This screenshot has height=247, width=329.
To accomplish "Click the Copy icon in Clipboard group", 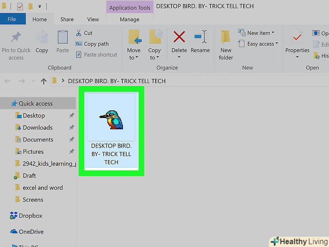I will [x=42, y=37].
